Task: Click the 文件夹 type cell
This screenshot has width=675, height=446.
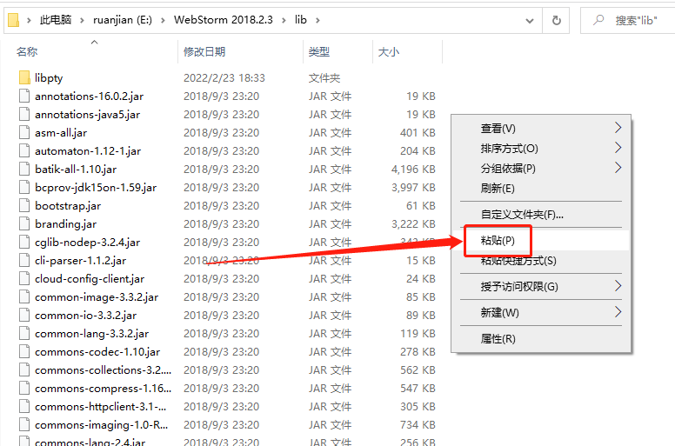Action: pyautogui.click(x=324, y=78)
